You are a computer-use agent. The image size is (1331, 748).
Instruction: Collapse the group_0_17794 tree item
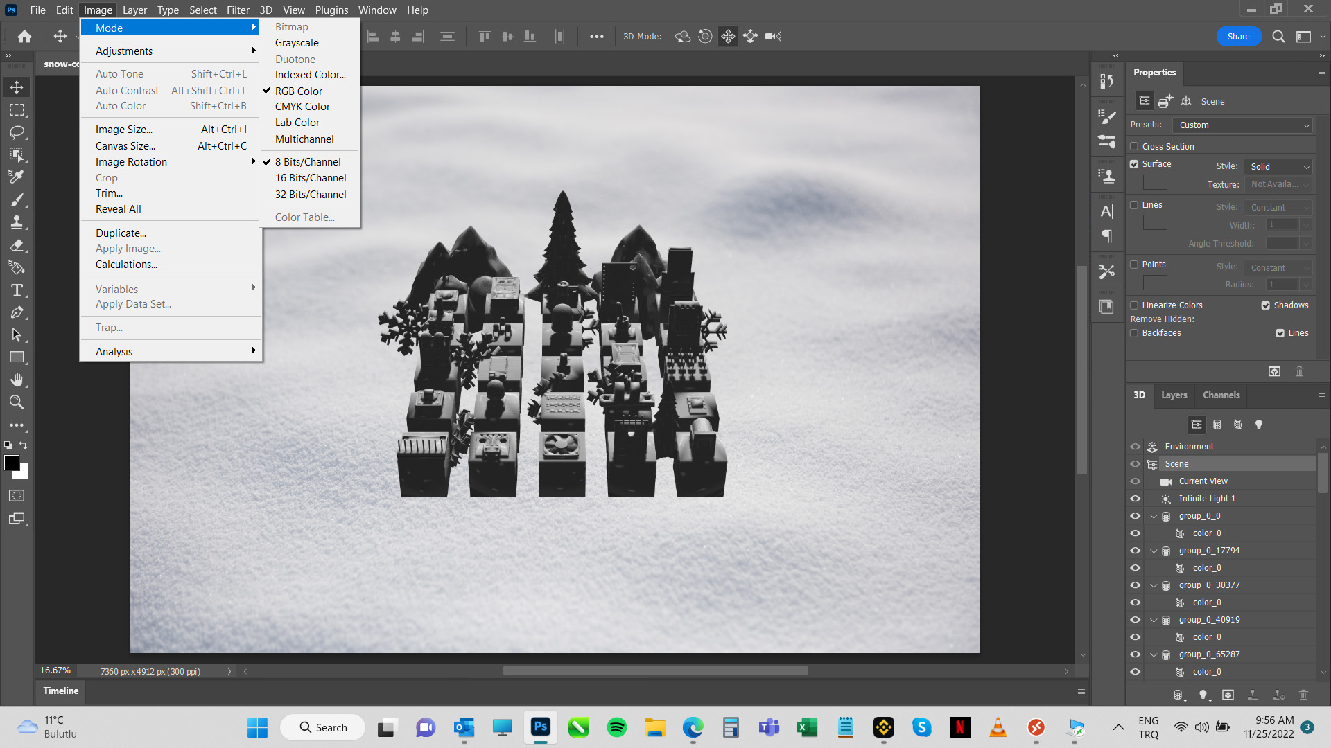(1154, 551)
